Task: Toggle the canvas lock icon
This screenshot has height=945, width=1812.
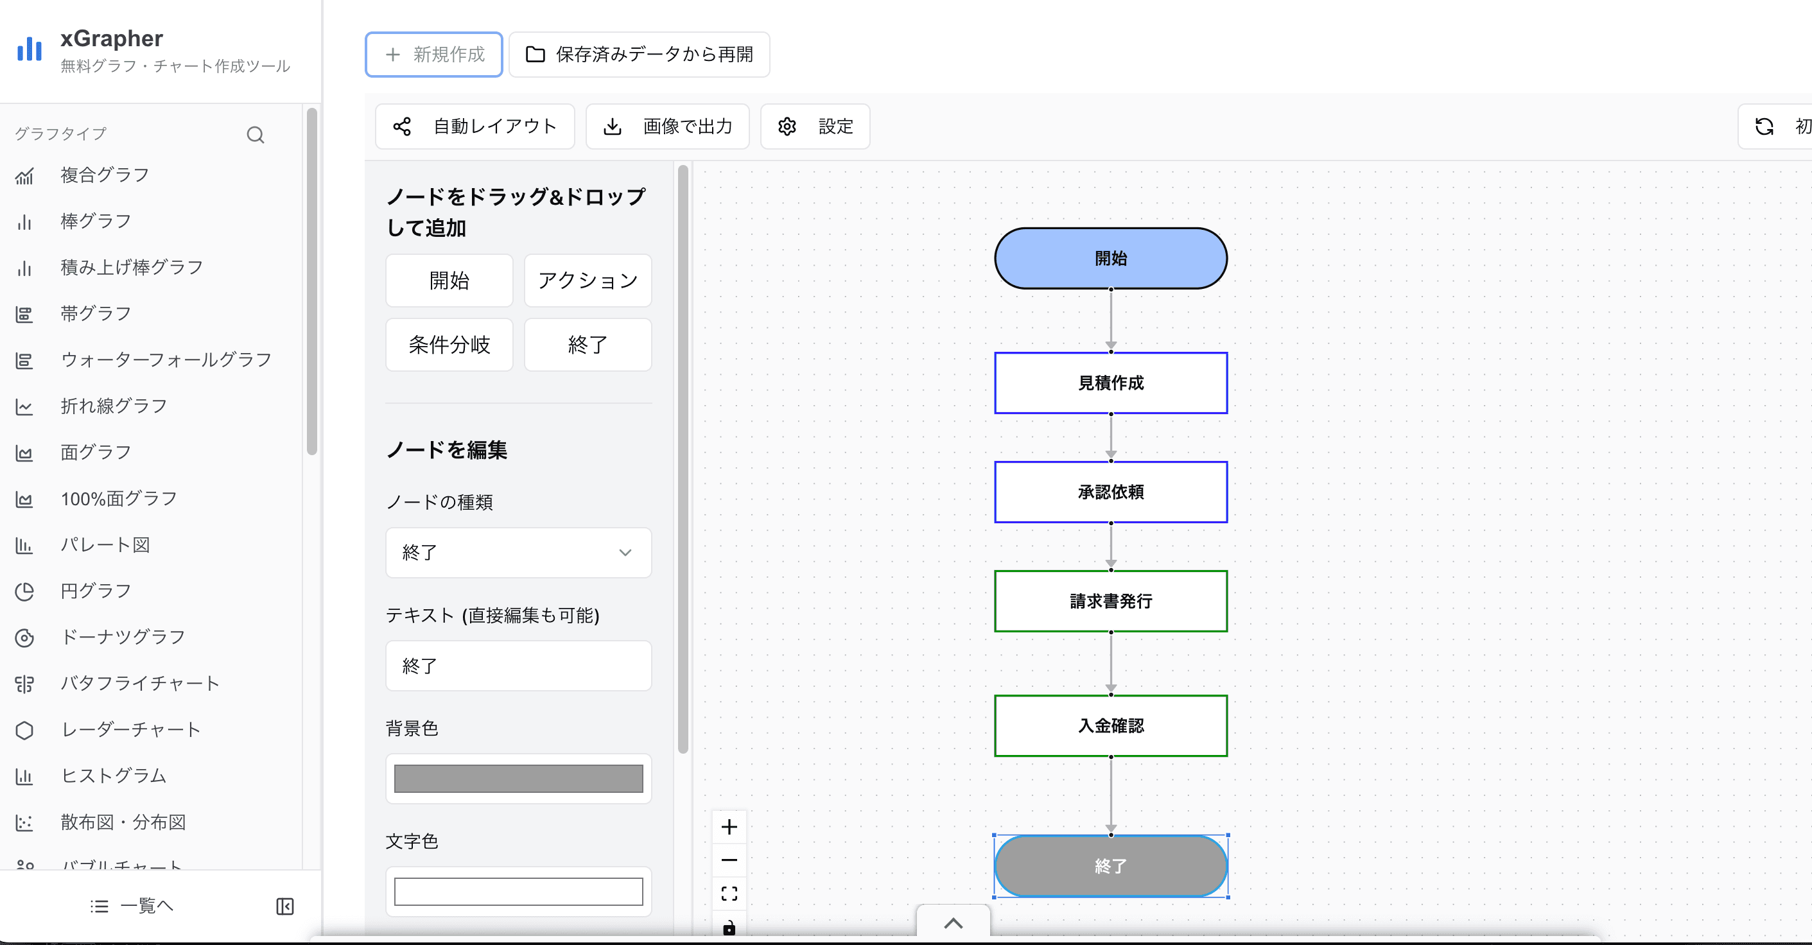Action: tap(729, 928)
